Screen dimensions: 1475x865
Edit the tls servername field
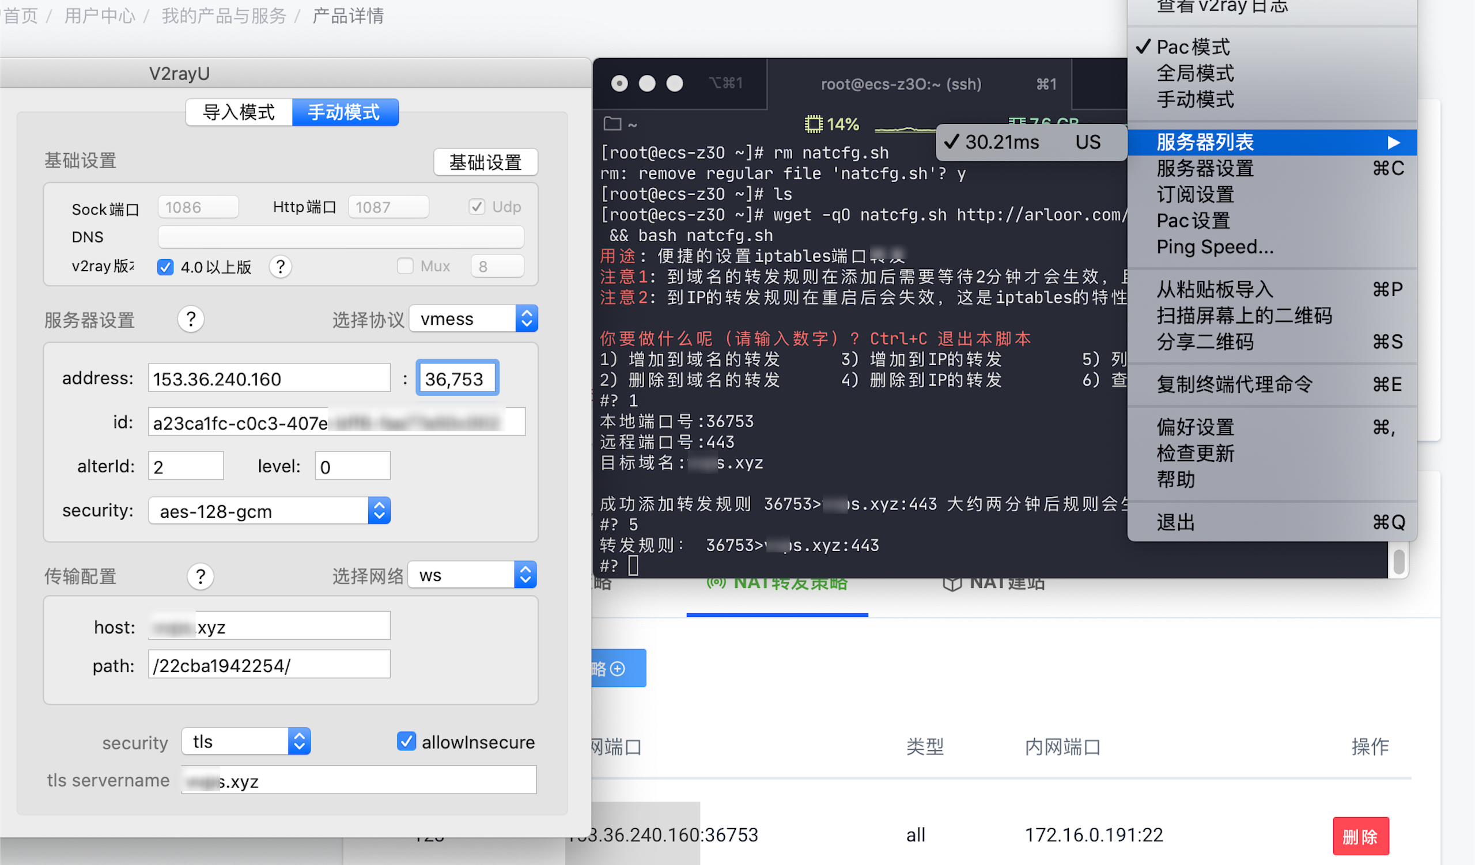[x=359, y=780]
